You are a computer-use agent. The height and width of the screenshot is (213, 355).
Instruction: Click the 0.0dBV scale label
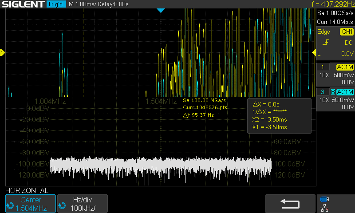[x=38, y=109]
